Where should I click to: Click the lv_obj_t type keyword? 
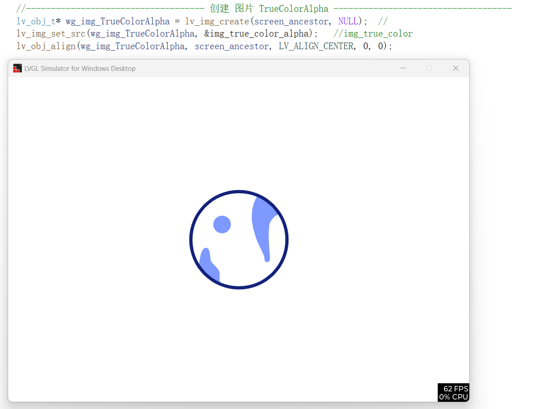coord(35,21)
